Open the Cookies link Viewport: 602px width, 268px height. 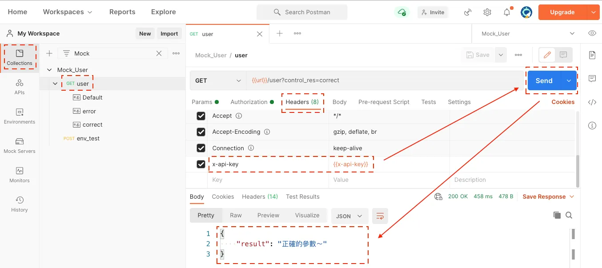[x=563, y=102]
